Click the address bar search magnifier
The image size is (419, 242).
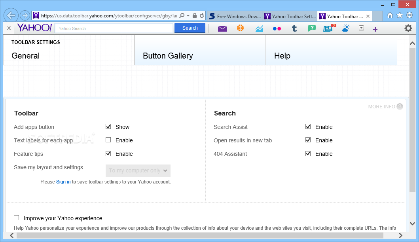pyautogui.click(x=182, y=15)
